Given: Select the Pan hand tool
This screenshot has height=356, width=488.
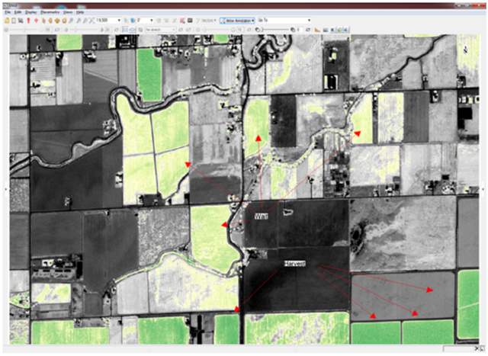Looking at the screenshot, I should click(52, 21).
